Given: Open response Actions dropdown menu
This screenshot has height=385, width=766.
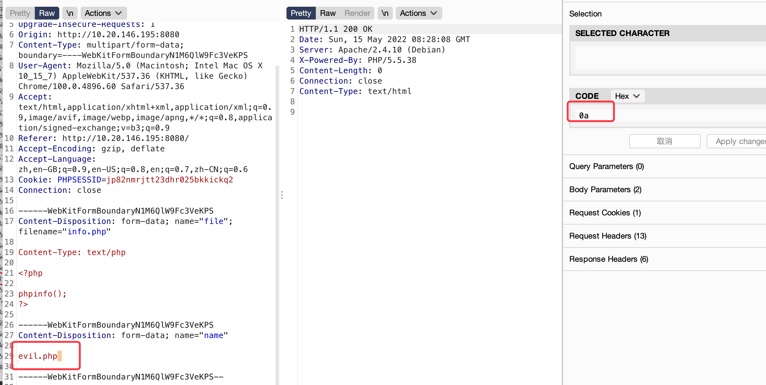Looking at the screenshot, I should tap(418, 13).
